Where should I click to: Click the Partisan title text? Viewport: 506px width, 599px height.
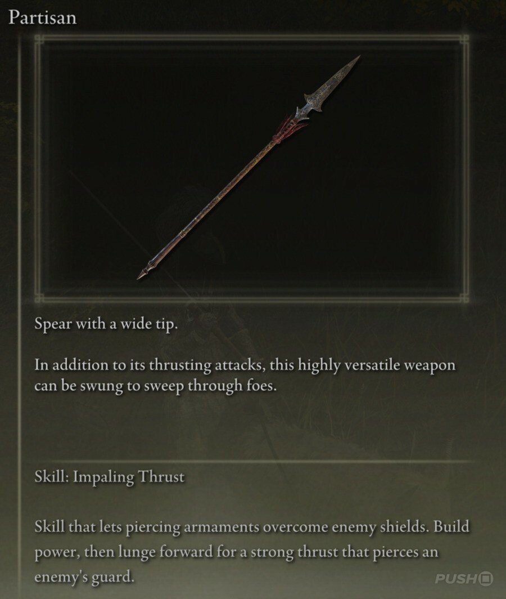(42, 18)
